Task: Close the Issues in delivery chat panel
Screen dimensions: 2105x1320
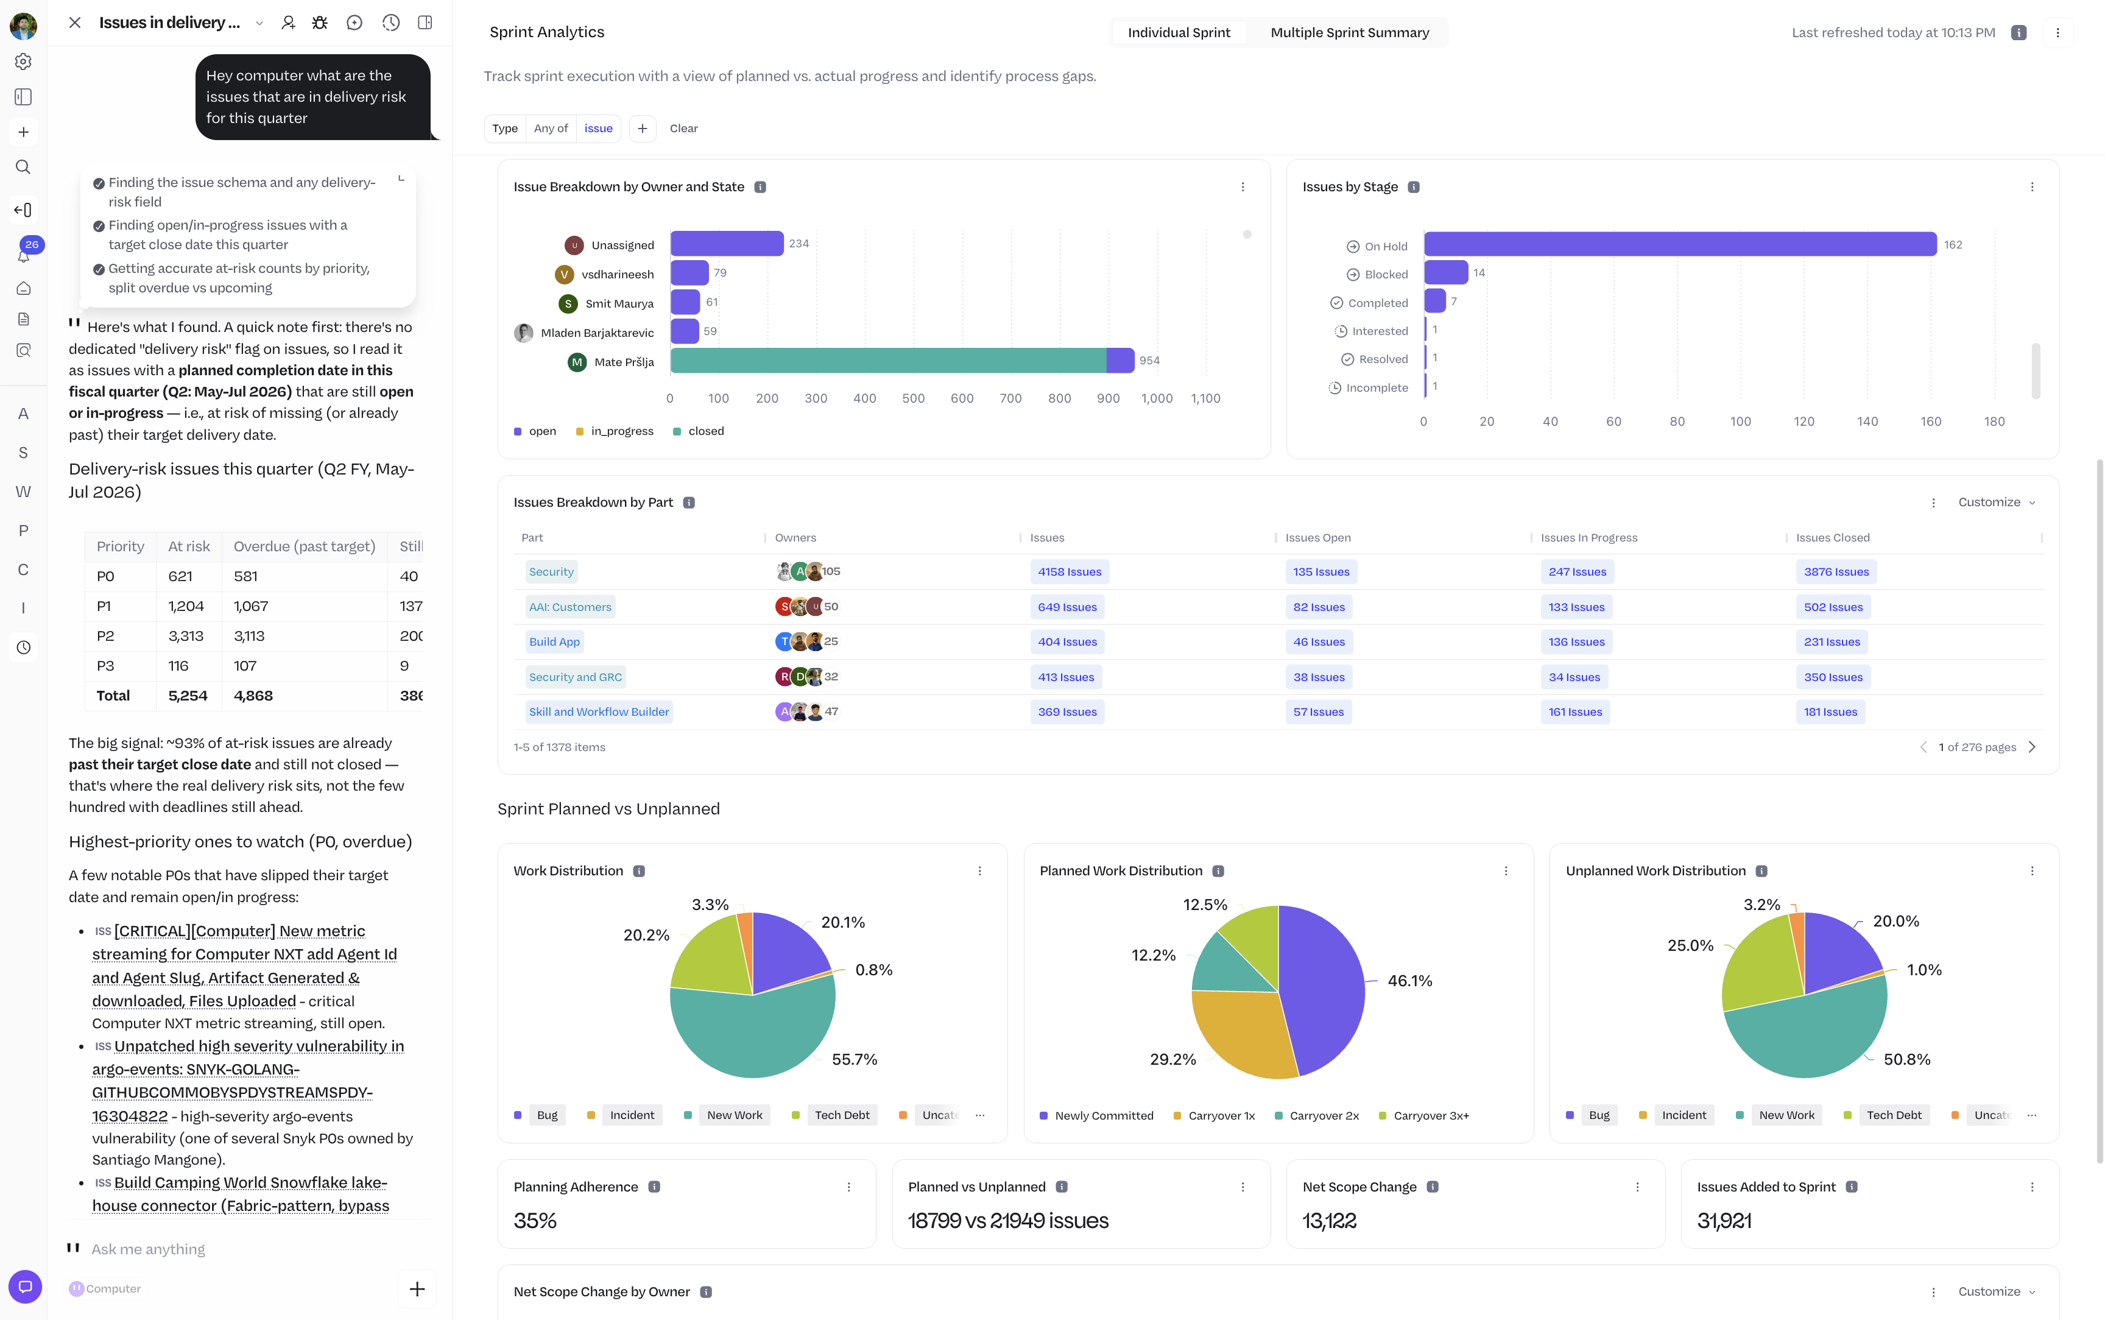Action: pos(75,23)
